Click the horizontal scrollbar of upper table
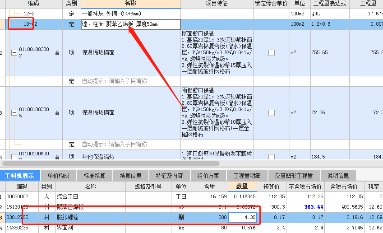 (x=111, y=163)
